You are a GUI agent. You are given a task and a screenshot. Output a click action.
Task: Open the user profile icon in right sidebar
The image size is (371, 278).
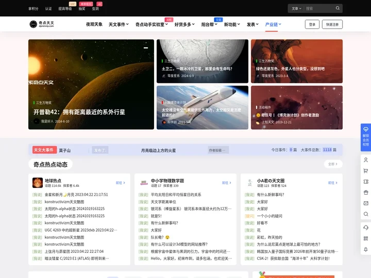(365, 160)
